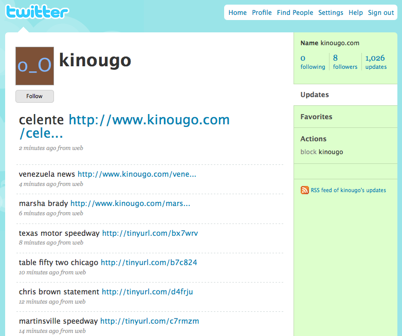Viewport: 402px width, 336px height.
Task: Open tinyurl.com/c7rmzm link
Action: pyautogui.click(x=150, y=321)
